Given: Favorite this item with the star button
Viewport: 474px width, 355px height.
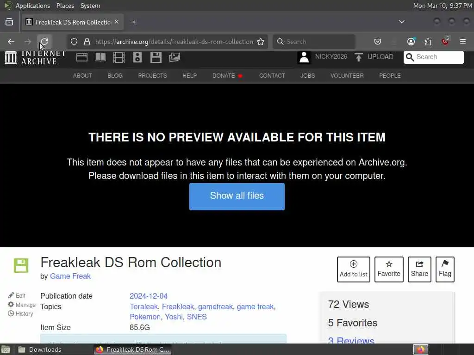Looking at the screenshot, I should click(x=389, y=269).
